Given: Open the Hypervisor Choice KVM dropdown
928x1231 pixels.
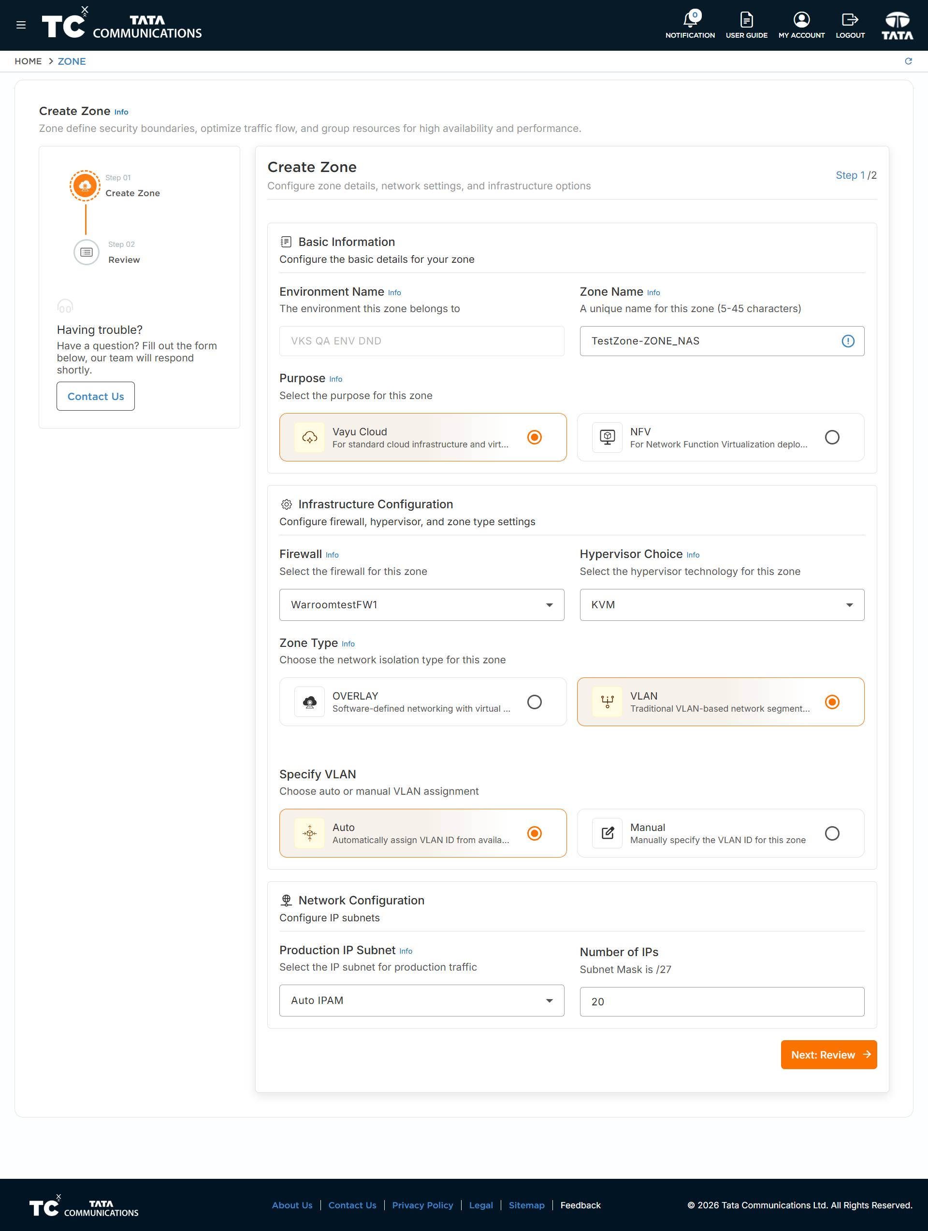Looking at the screenshot, I should [x=722, y=605].
